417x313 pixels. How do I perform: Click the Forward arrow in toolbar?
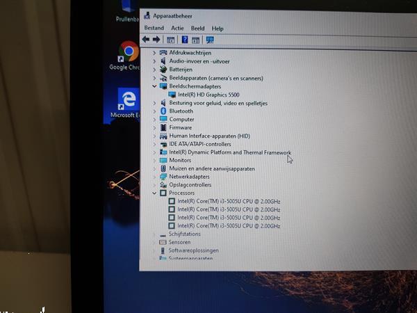coord(156,40)
